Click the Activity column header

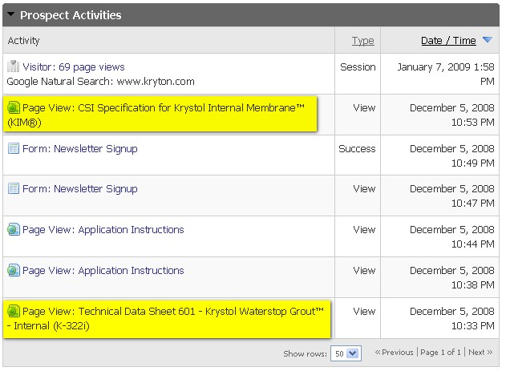24,41
